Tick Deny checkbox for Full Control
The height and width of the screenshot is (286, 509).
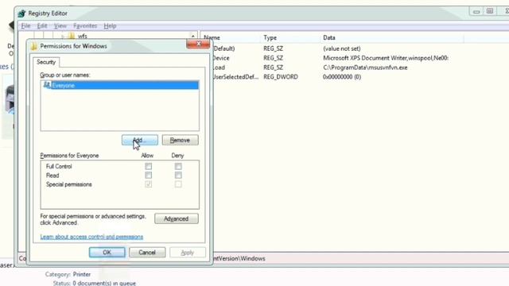point(178,166)
